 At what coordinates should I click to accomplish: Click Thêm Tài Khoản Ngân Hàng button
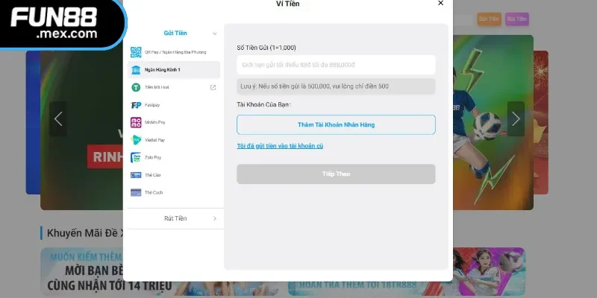click(x=336, y=124)
